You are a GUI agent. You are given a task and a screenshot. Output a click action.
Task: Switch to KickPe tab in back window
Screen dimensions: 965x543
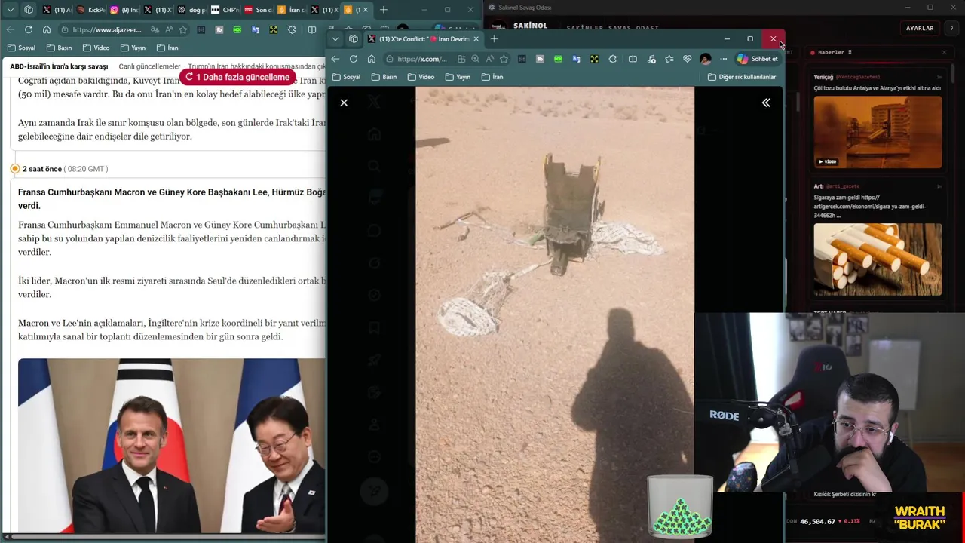point(91,10)
